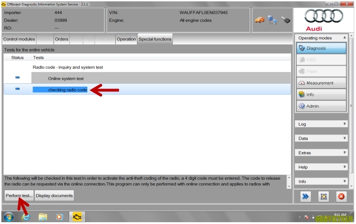Click the Tests column header
356x224 pixels.
click(161, 58)
